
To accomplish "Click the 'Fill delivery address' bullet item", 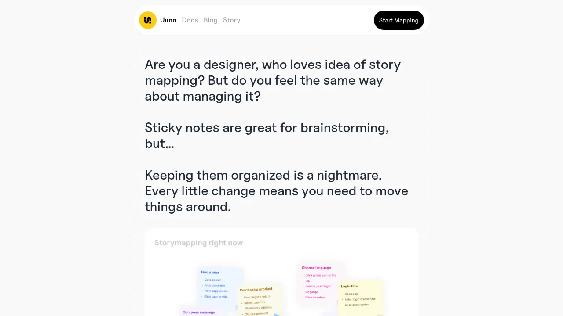I will click(258, 308).
